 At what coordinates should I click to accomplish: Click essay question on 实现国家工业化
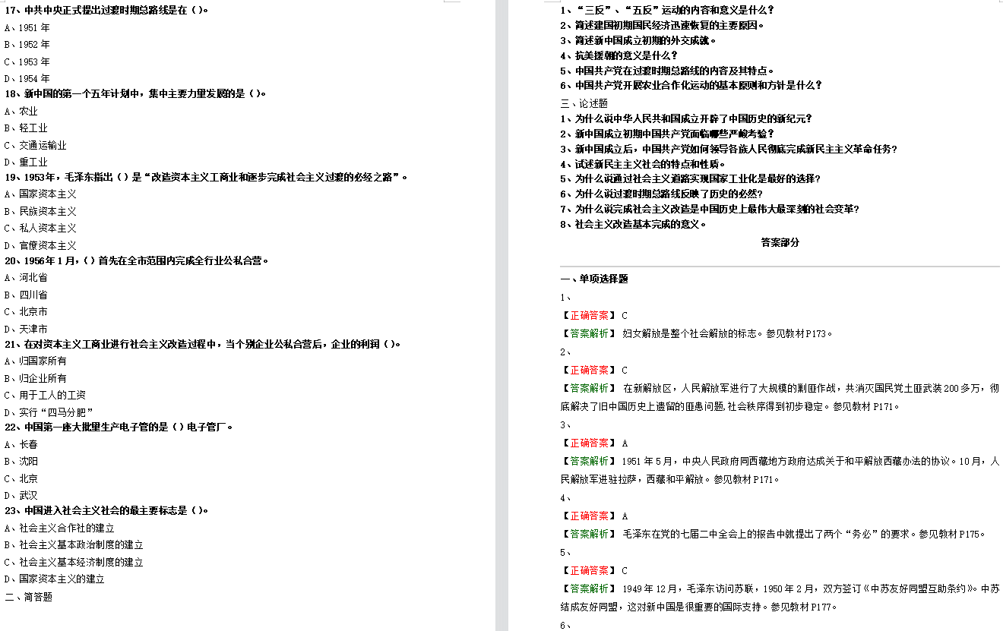pyautogui.click(x=691, y=179)
